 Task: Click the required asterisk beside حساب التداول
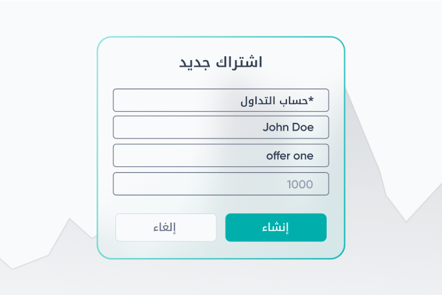(311, 99)
